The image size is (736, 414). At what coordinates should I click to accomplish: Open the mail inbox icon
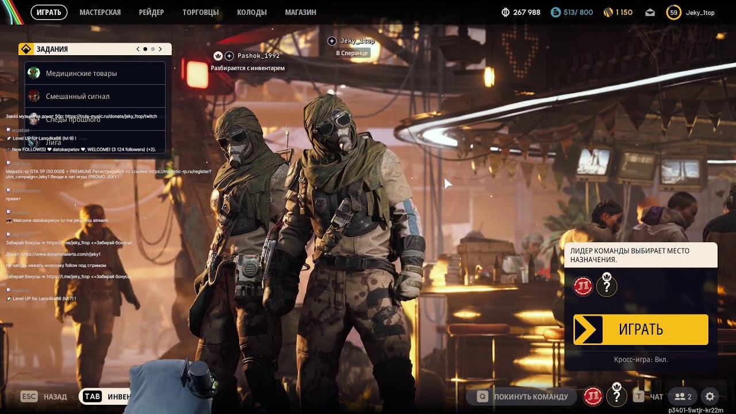[650, 13]
